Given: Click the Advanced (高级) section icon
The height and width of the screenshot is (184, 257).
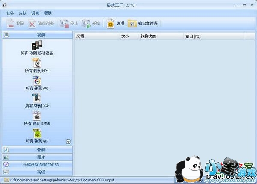Looking at the screenshot, I should point(6,172).
